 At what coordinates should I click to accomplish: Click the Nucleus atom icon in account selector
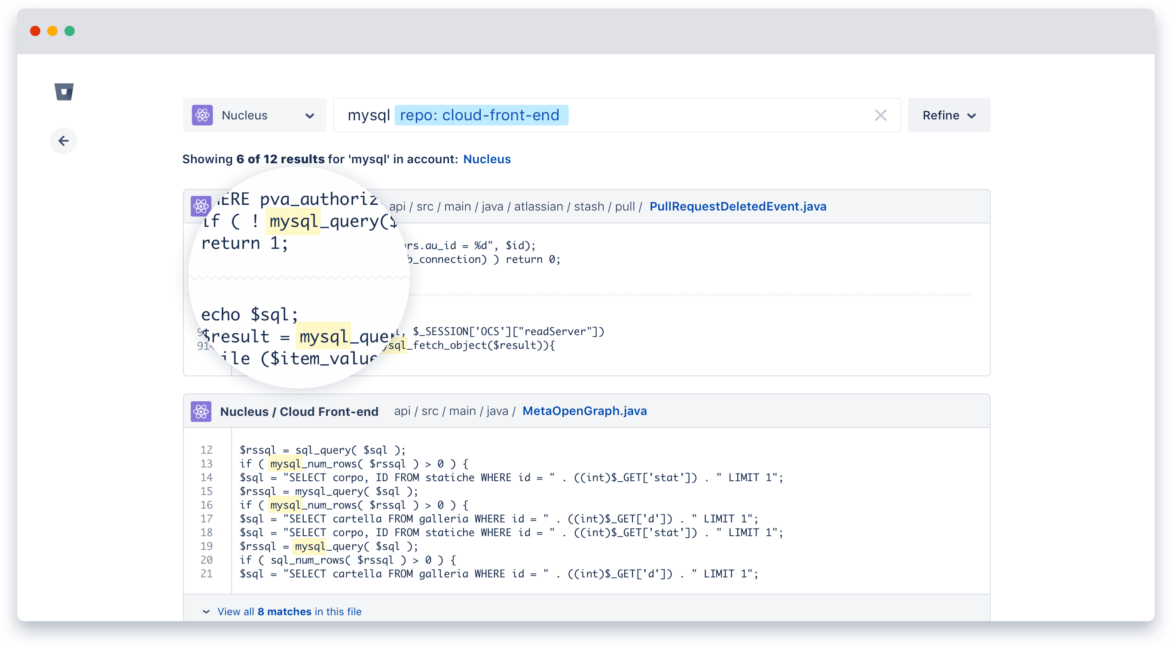(x=202, y=115)
